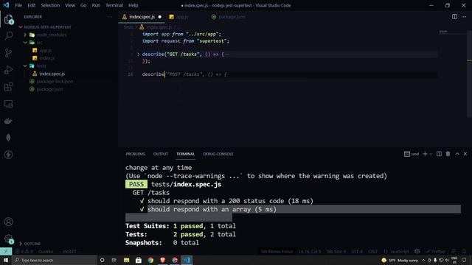This screenshot has width=472, height=265.
Task: Open the Docker activity bar icon
Action: pos(8,121)
